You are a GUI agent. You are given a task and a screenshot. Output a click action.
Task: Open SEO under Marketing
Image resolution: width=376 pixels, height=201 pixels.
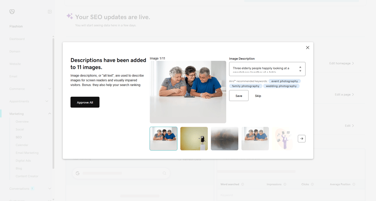point(19,137)
